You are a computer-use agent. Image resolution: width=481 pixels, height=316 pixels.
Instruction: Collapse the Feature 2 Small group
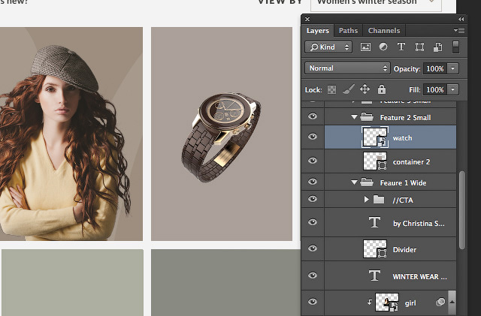pyautogui.click(x=354, y=117)
